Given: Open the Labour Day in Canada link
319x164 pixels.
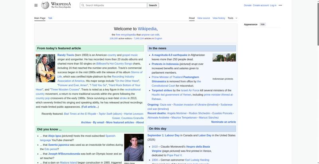Looking at the screenshot, I should 172,135.
